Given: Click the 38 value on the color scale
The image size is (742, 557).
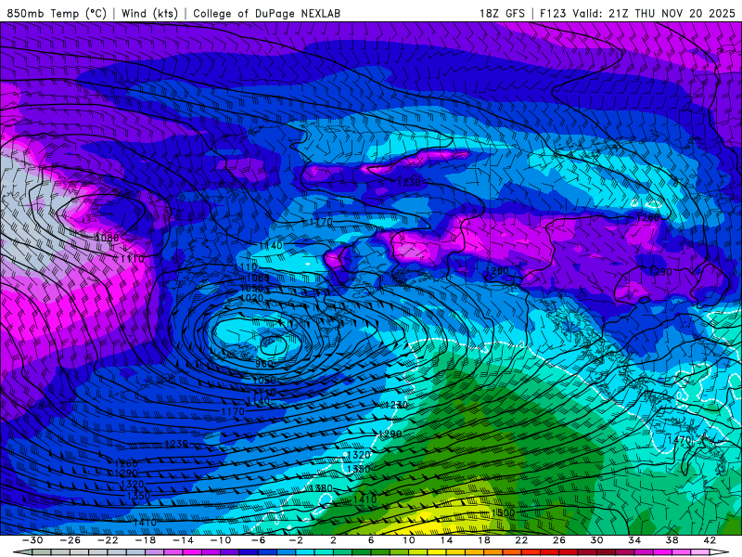Looking at the screenshot, I should coord(672,540).
